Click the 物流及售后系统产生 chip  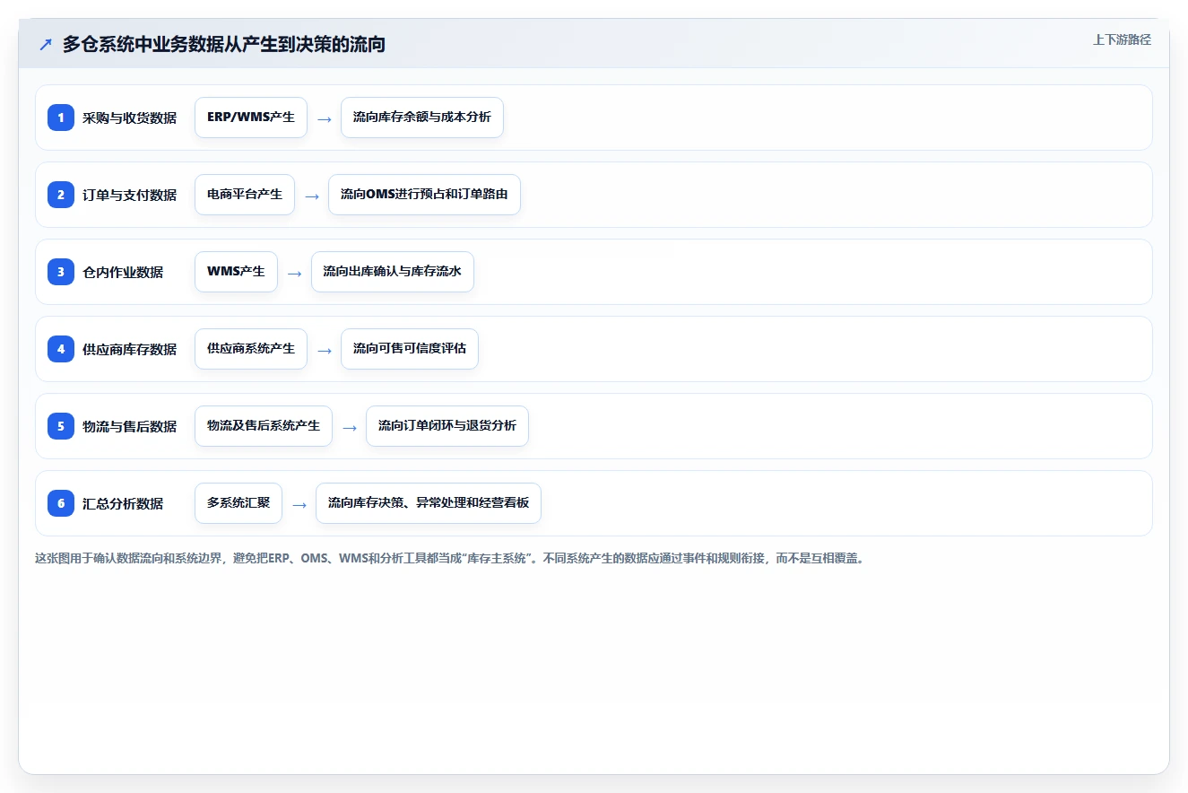coord(264,426)
